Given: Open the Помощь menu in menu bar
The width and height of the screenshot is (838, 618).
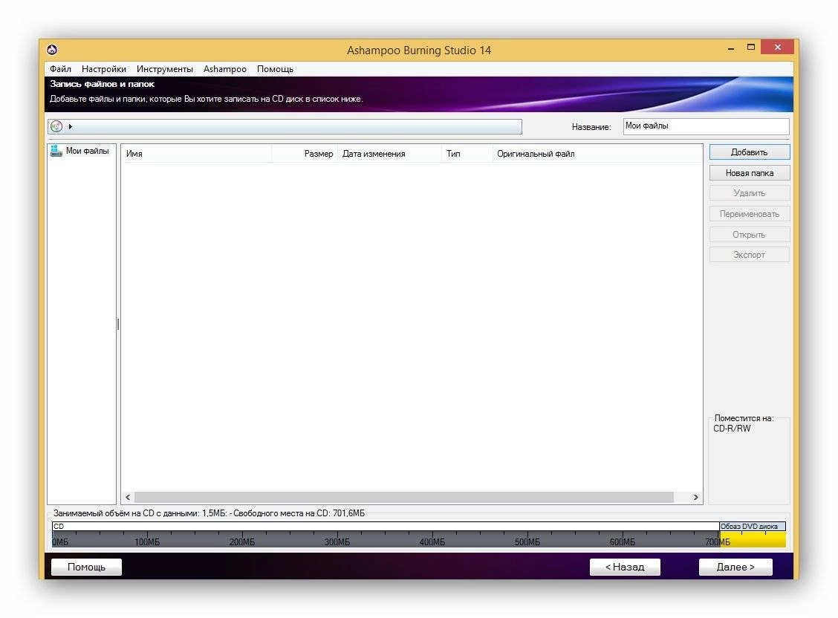Looking at the screenshot, I should click(275, 69).
